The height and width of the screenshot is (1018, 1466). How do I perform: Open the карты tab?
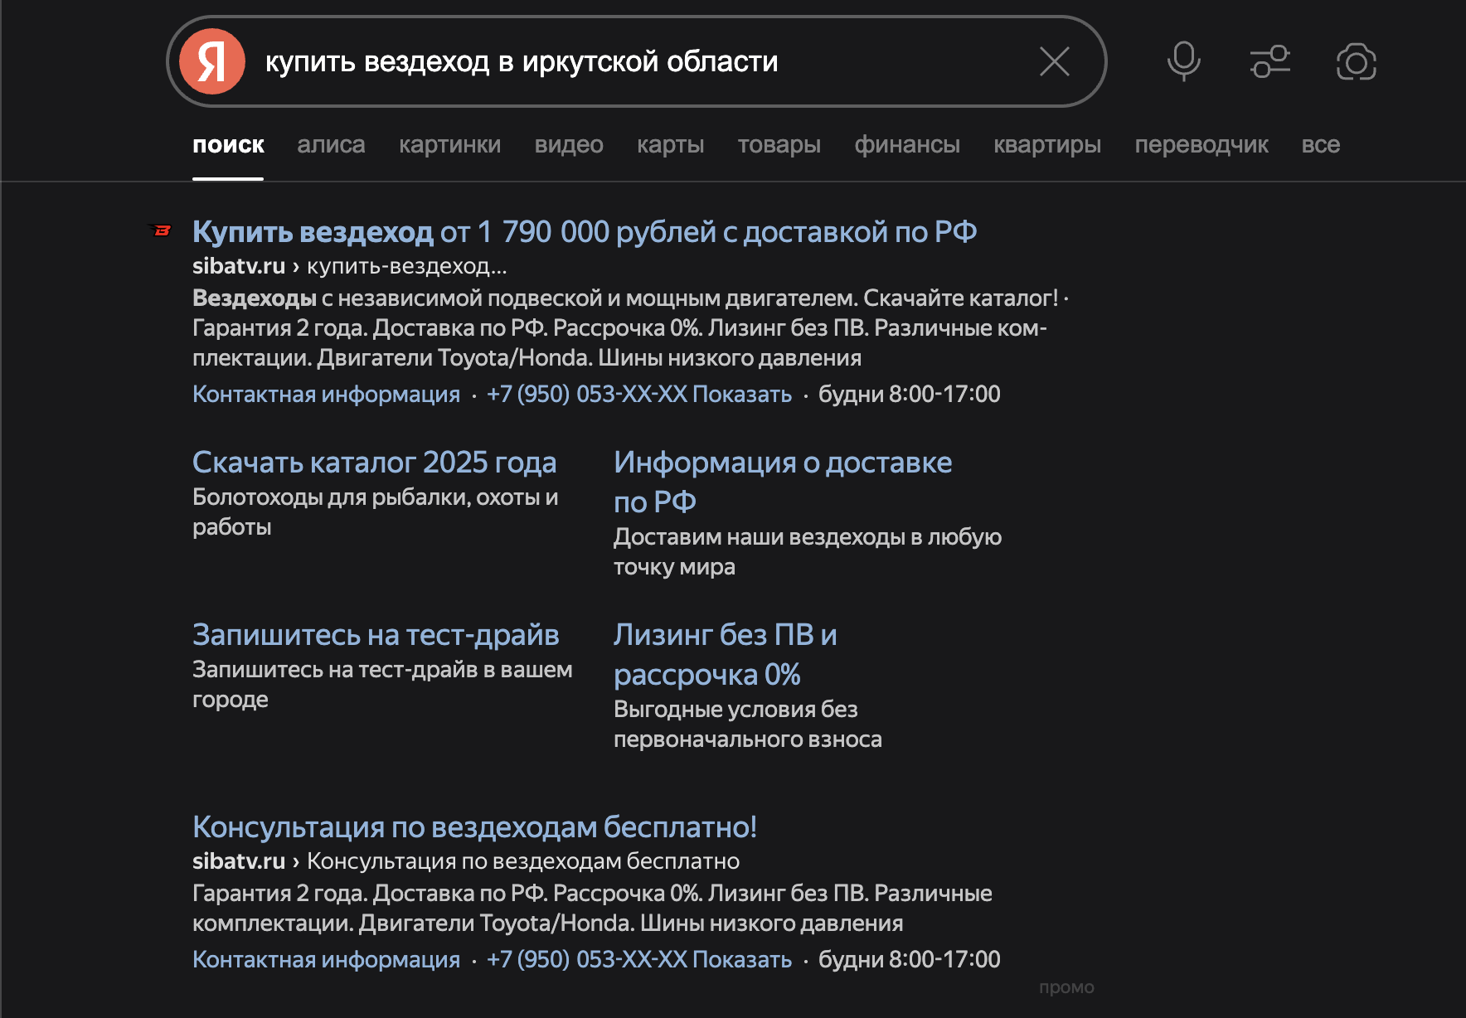pos(670,144)
